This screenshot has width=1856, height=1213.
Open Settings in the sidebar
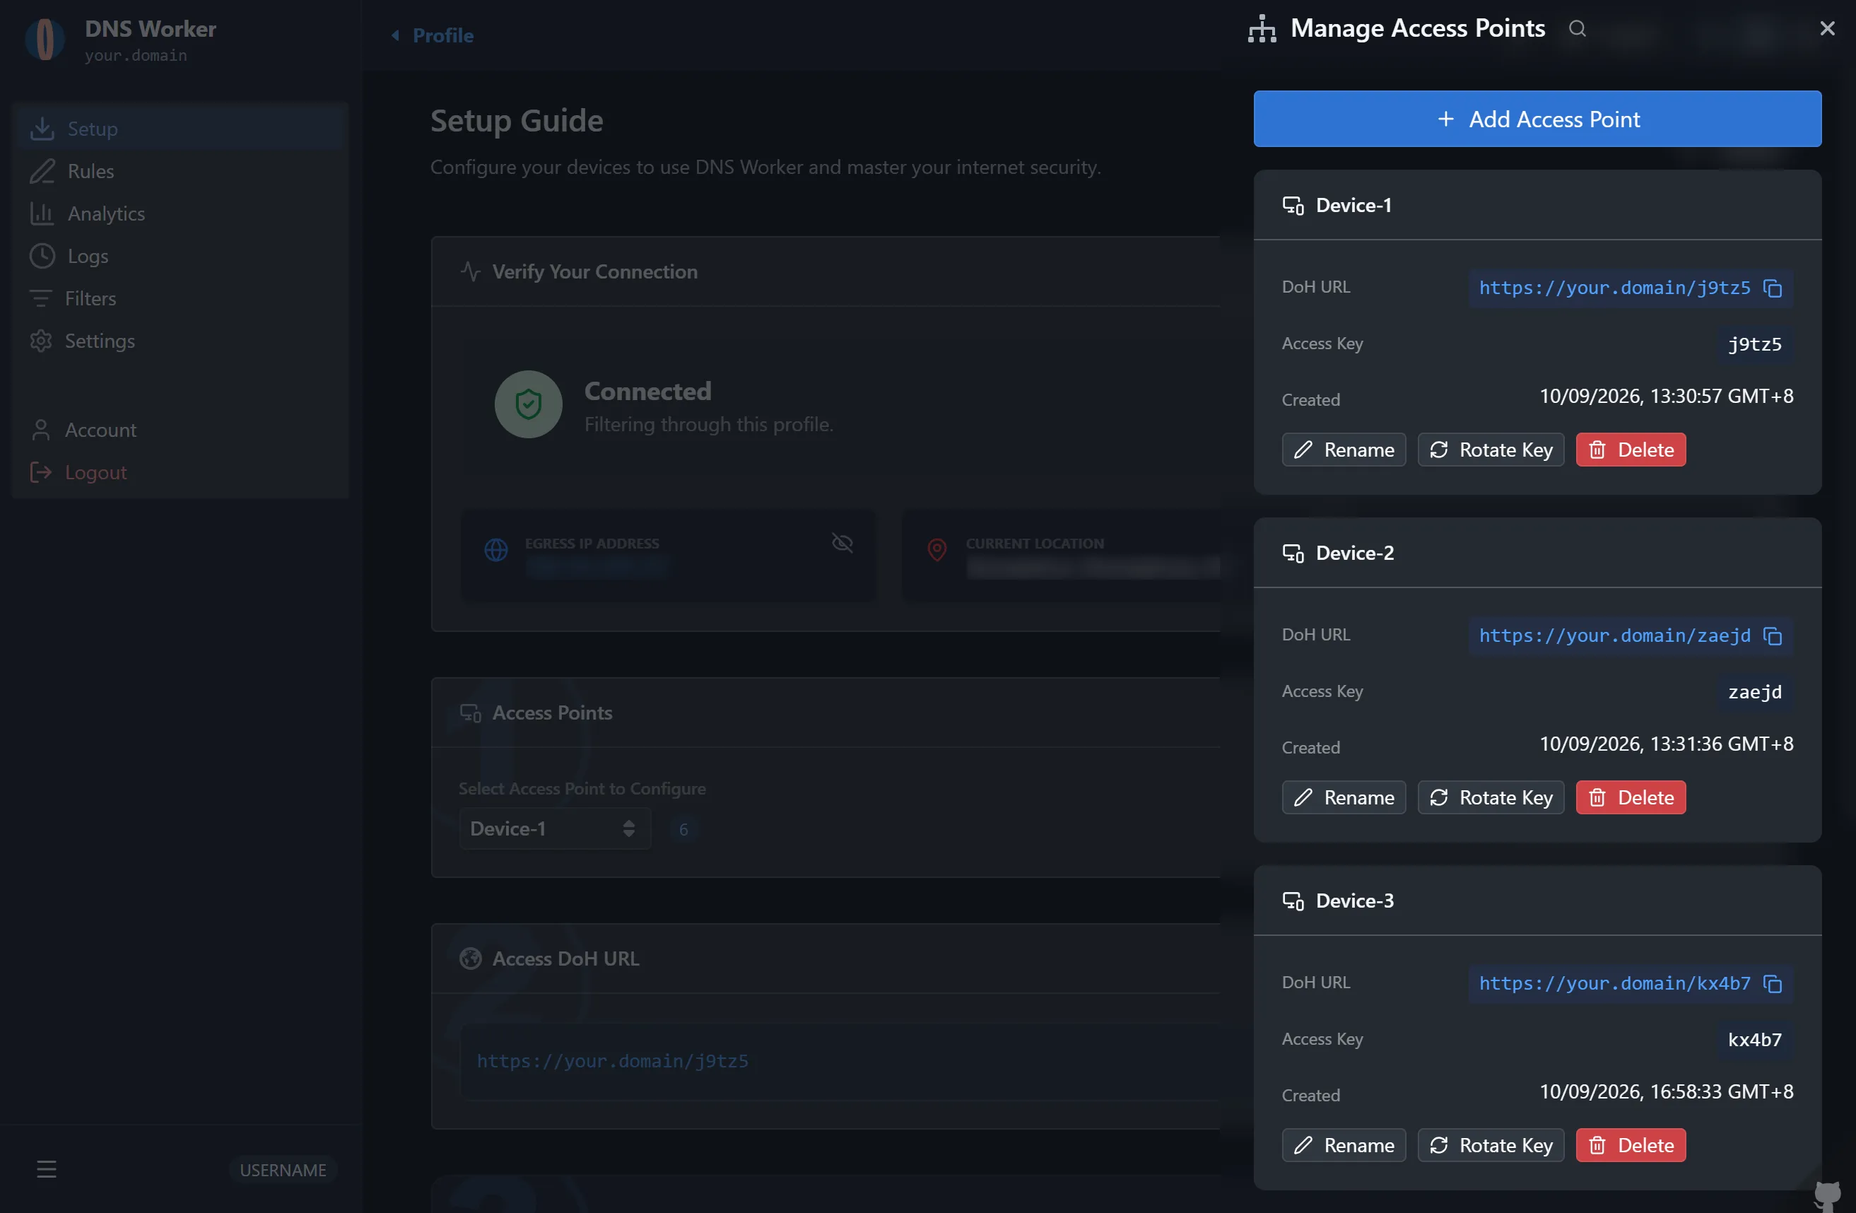click(x=180, y=341)
